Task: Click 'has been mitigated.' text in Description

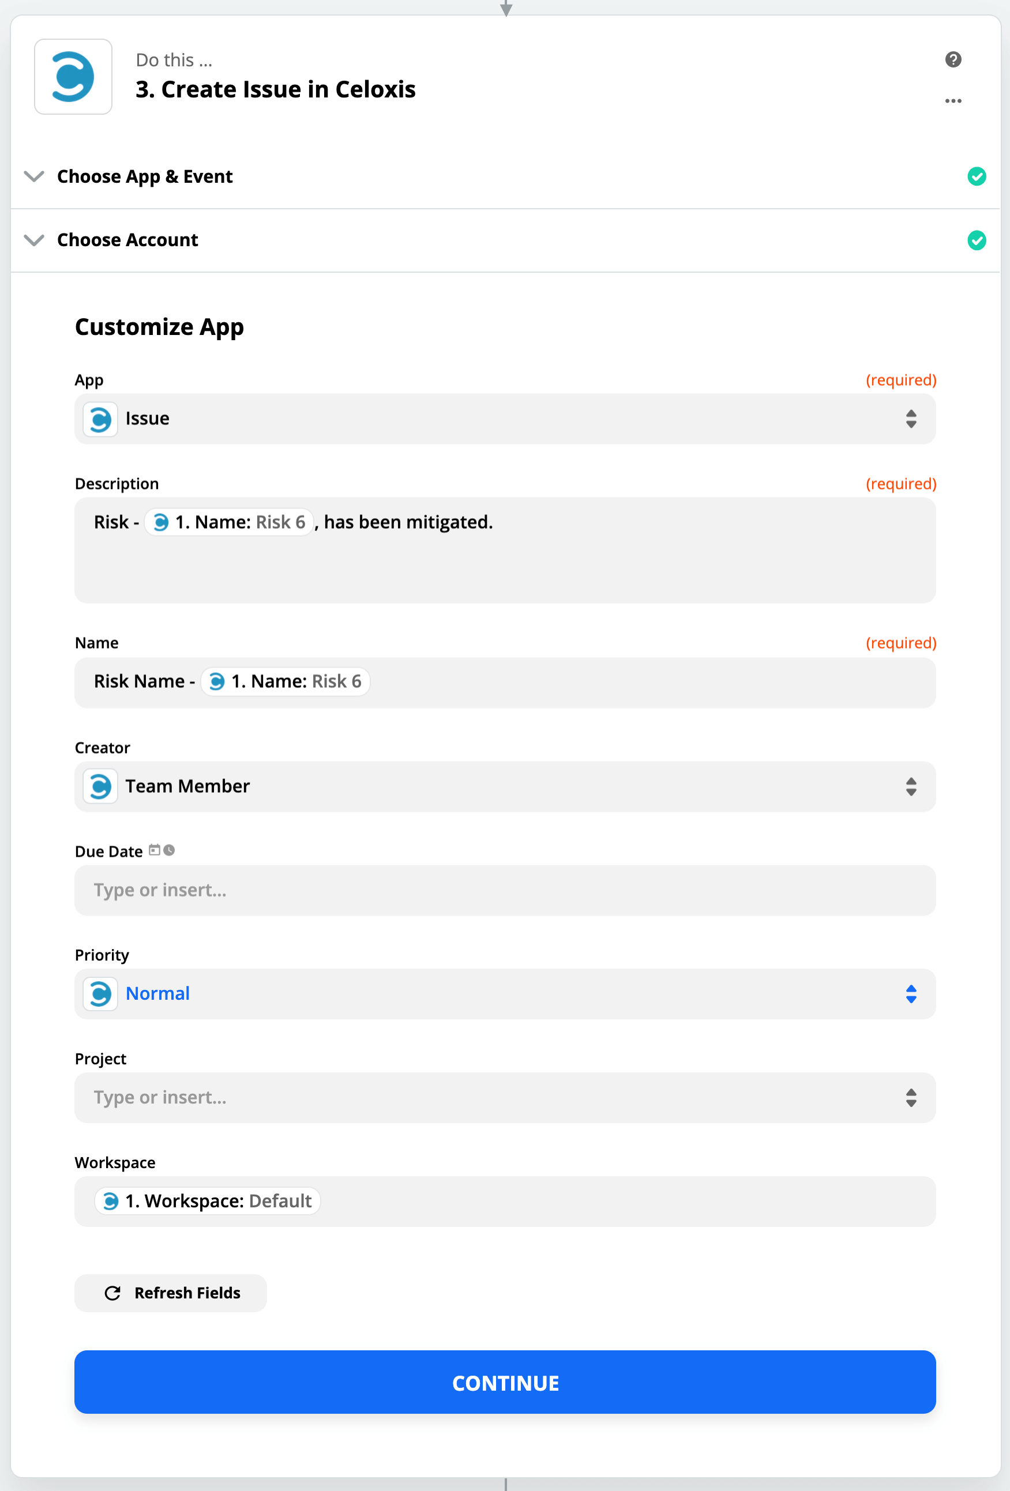Action: (x=408, y=522)
